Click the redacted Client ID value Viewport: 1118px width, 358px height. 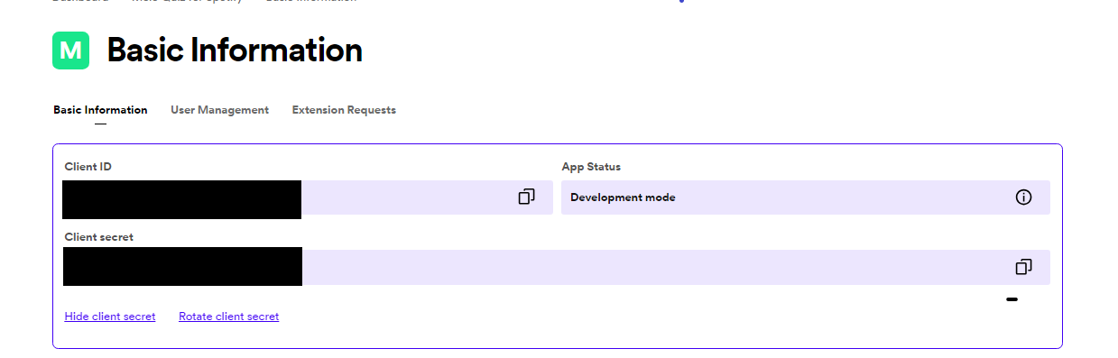coord(181,199)
